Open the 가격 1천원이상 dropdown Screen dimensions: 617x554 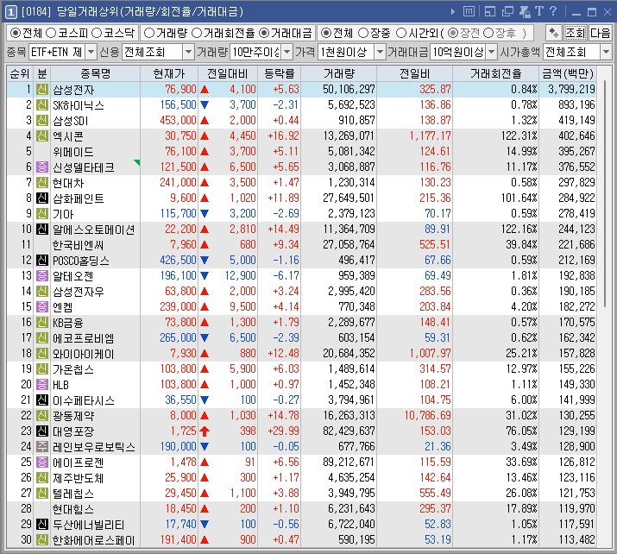point(380,52)
